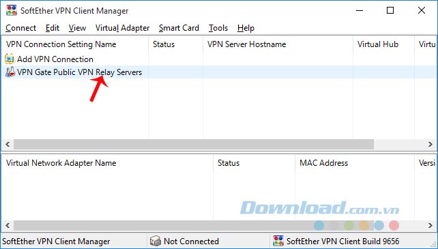Screen dimensions: 438x249
Task: Click the Not Connected status icon
Action: [155, 241]
